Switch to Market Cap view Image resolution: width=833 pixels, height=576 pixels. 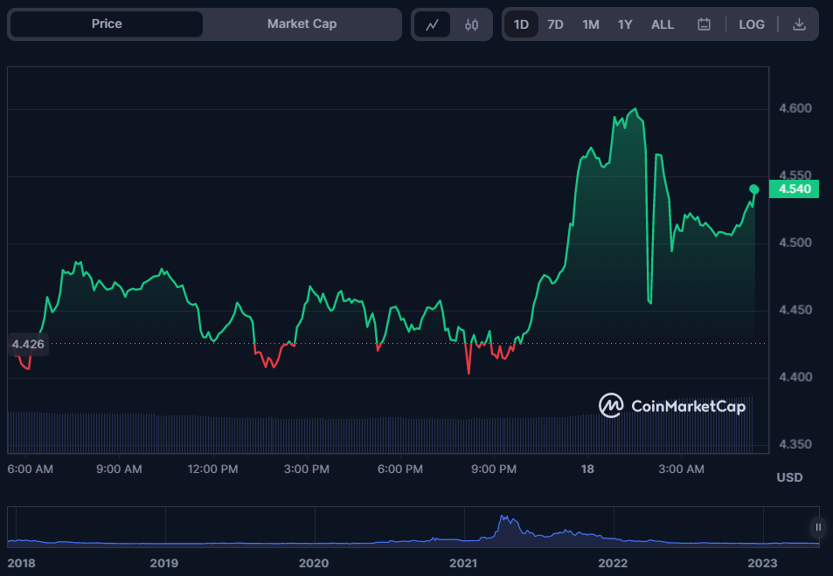point(302,24)
